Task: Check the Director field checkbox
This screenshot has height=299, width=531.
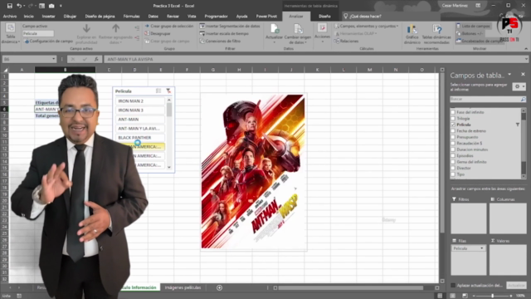Action: (453, 168)
